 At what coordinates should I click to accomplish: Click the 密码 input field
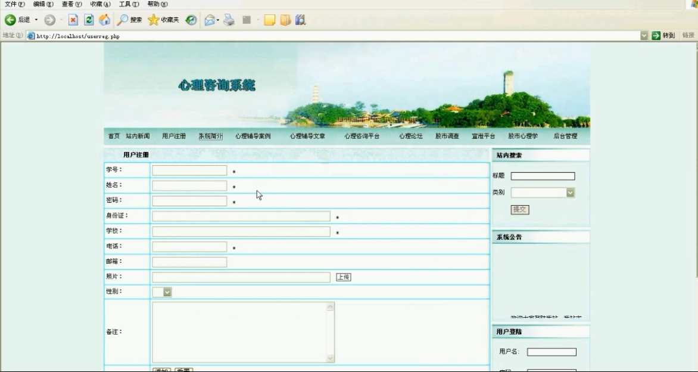tap(189, 201)
